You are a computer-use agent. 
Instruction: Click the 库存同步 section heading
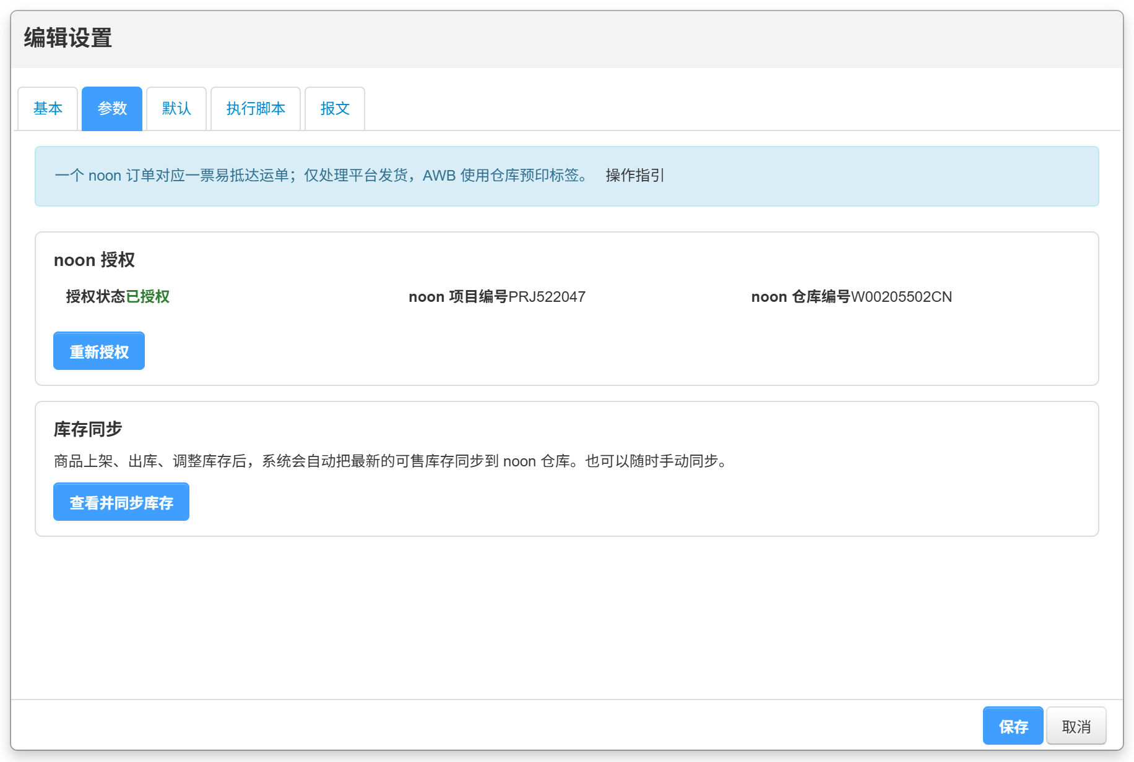88,429
